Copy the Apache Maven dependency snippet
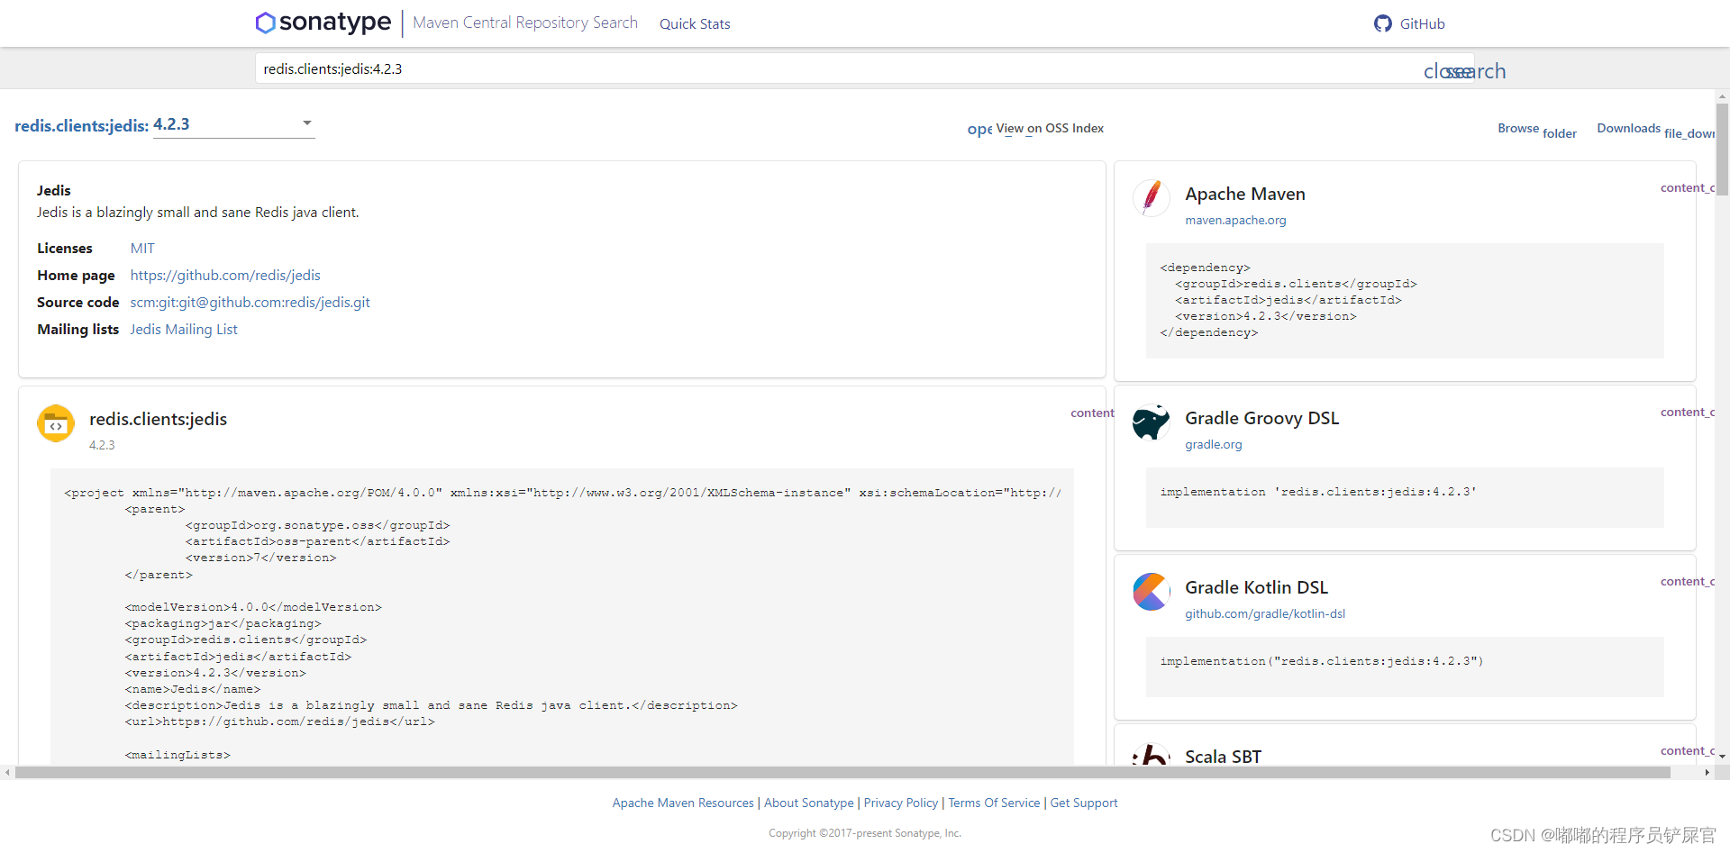The height and width of the screenshot is (853, 1730). pos(1687,187)
